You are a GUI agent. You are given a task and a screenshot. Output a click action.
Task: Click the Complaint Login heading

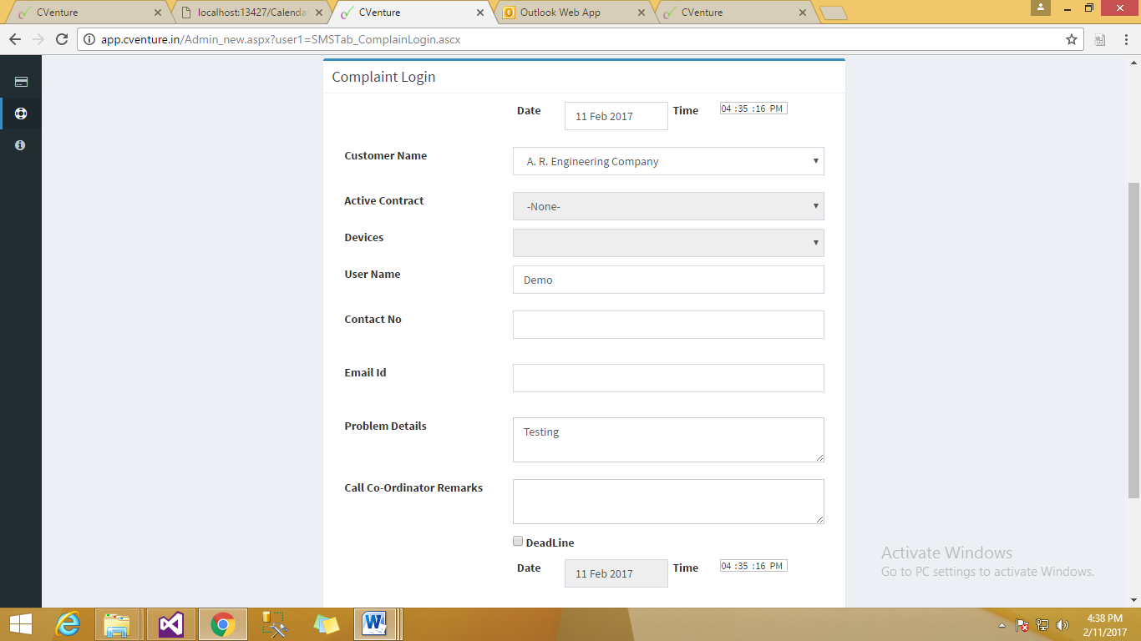click(x=383, y=77)
